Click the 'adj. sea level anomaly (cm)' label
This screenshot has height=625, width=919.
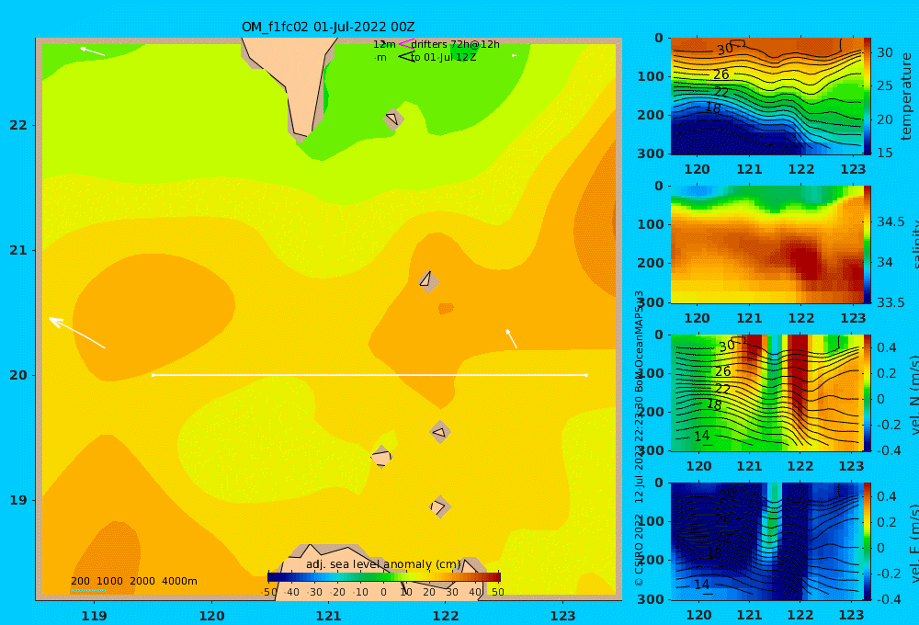click(383, 564)
